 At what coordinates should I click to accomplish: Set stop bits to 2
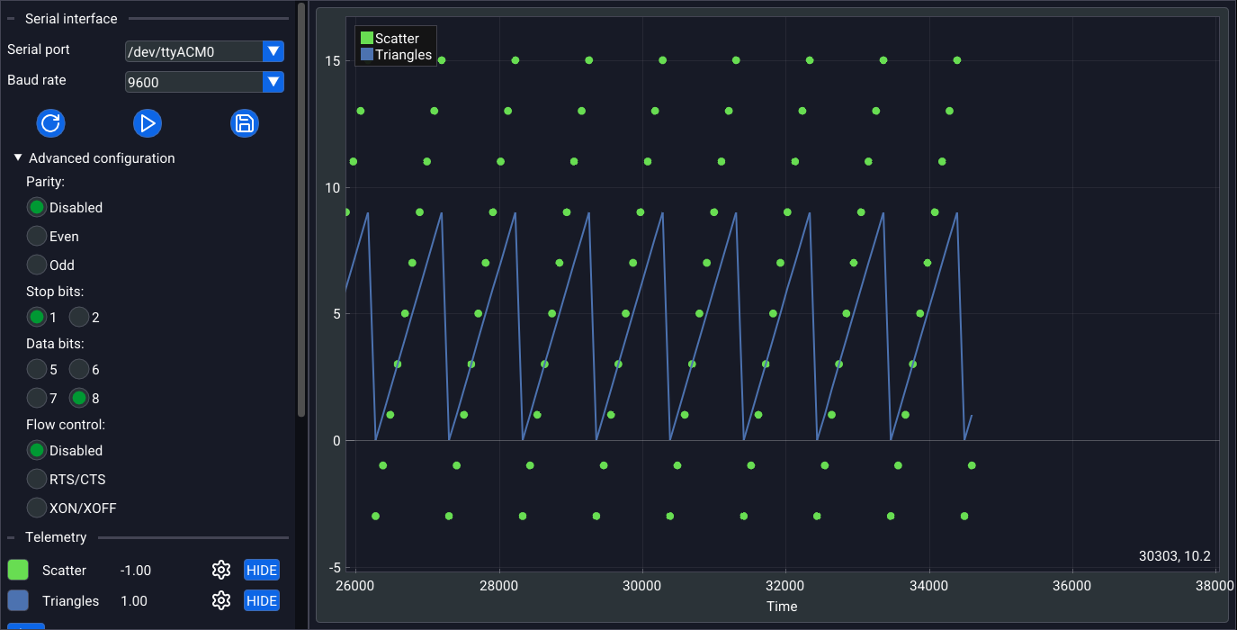click(80, 318)
